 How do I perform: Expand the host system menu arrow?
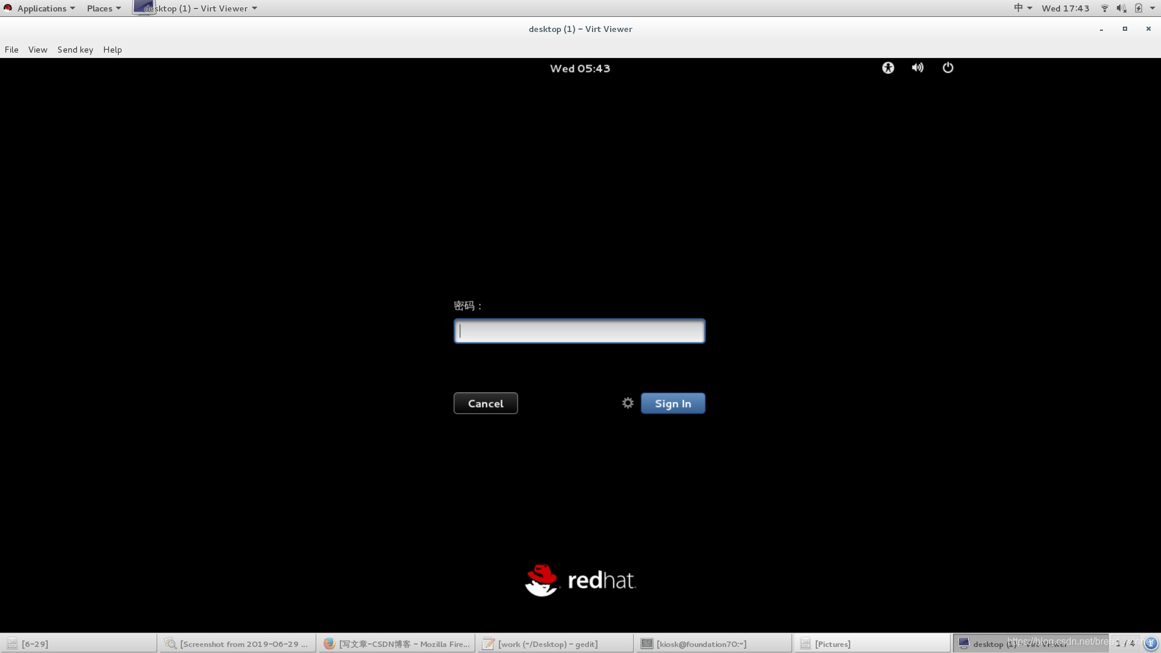pos(1153,8)
